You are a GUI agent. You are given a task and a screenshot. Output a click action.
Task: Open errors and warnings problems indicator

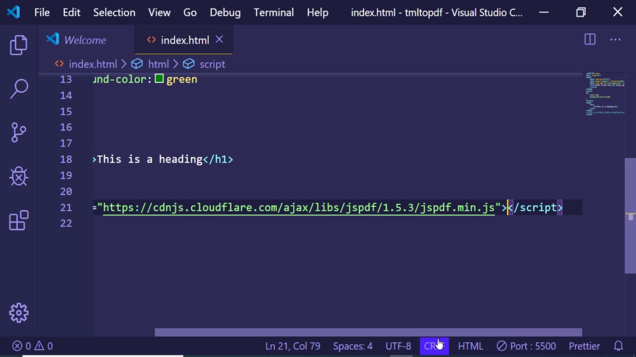click(x=33, y=346)
